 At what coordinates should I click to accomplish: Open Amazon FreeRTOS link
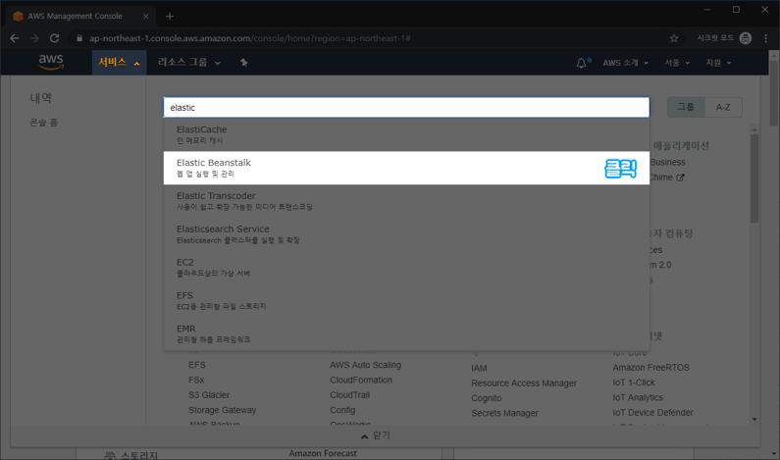pyautogui.click(x=650, y=368)
